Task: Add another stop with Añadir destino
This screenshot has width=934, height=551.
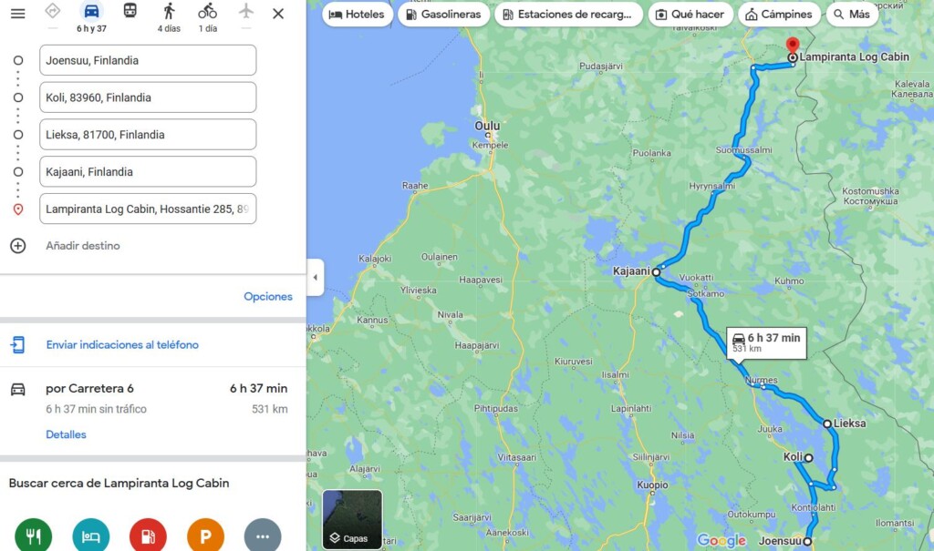Action: pos(83,246)
